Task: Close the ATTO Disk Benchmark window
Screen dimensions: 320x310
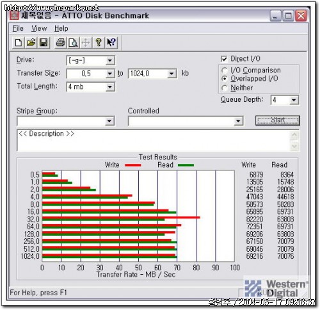Action: (x=301, y=16)
